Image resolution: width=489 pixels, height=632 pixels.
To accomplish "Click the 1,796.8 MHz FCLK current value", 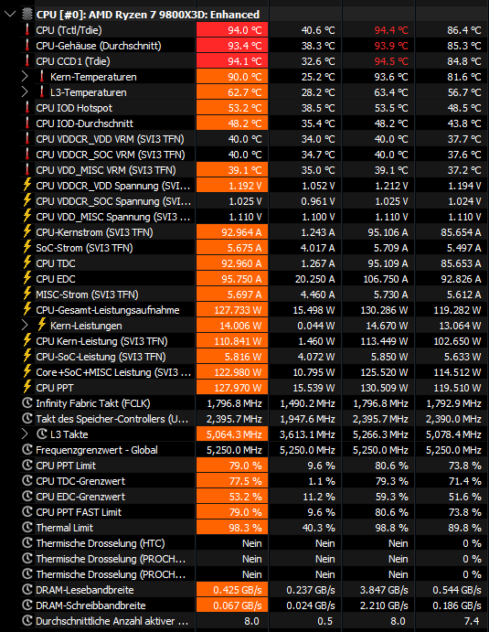I will pyautogui.click(x=234, y=403).
